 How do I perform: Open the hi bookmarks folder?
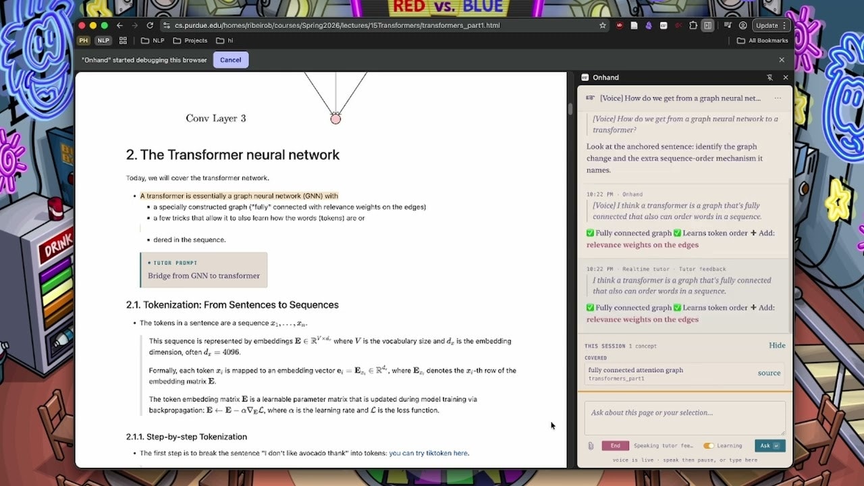click(225, 40)
